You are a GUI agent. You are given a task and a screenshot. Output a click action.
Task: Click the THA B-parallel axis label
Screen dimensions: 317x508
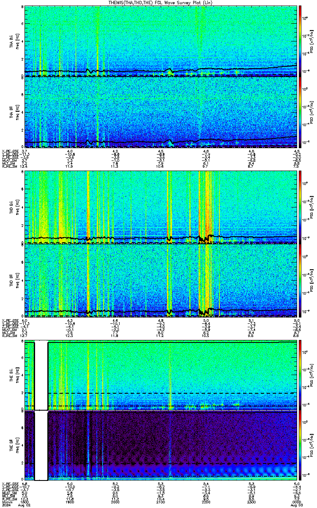coord(12,112)
